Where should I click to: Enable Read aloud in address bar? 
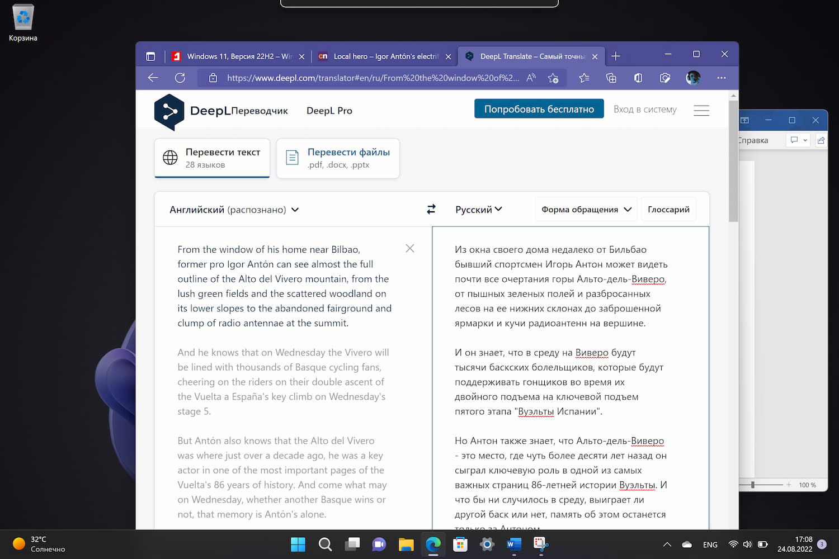click(531, 78)
